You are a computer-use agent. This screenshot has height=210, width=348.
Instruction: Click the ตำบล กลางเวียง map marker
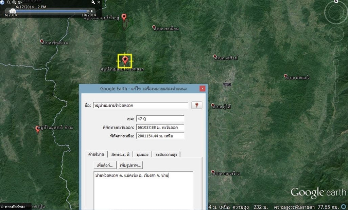pyautogui.click(x=213, y=172)
